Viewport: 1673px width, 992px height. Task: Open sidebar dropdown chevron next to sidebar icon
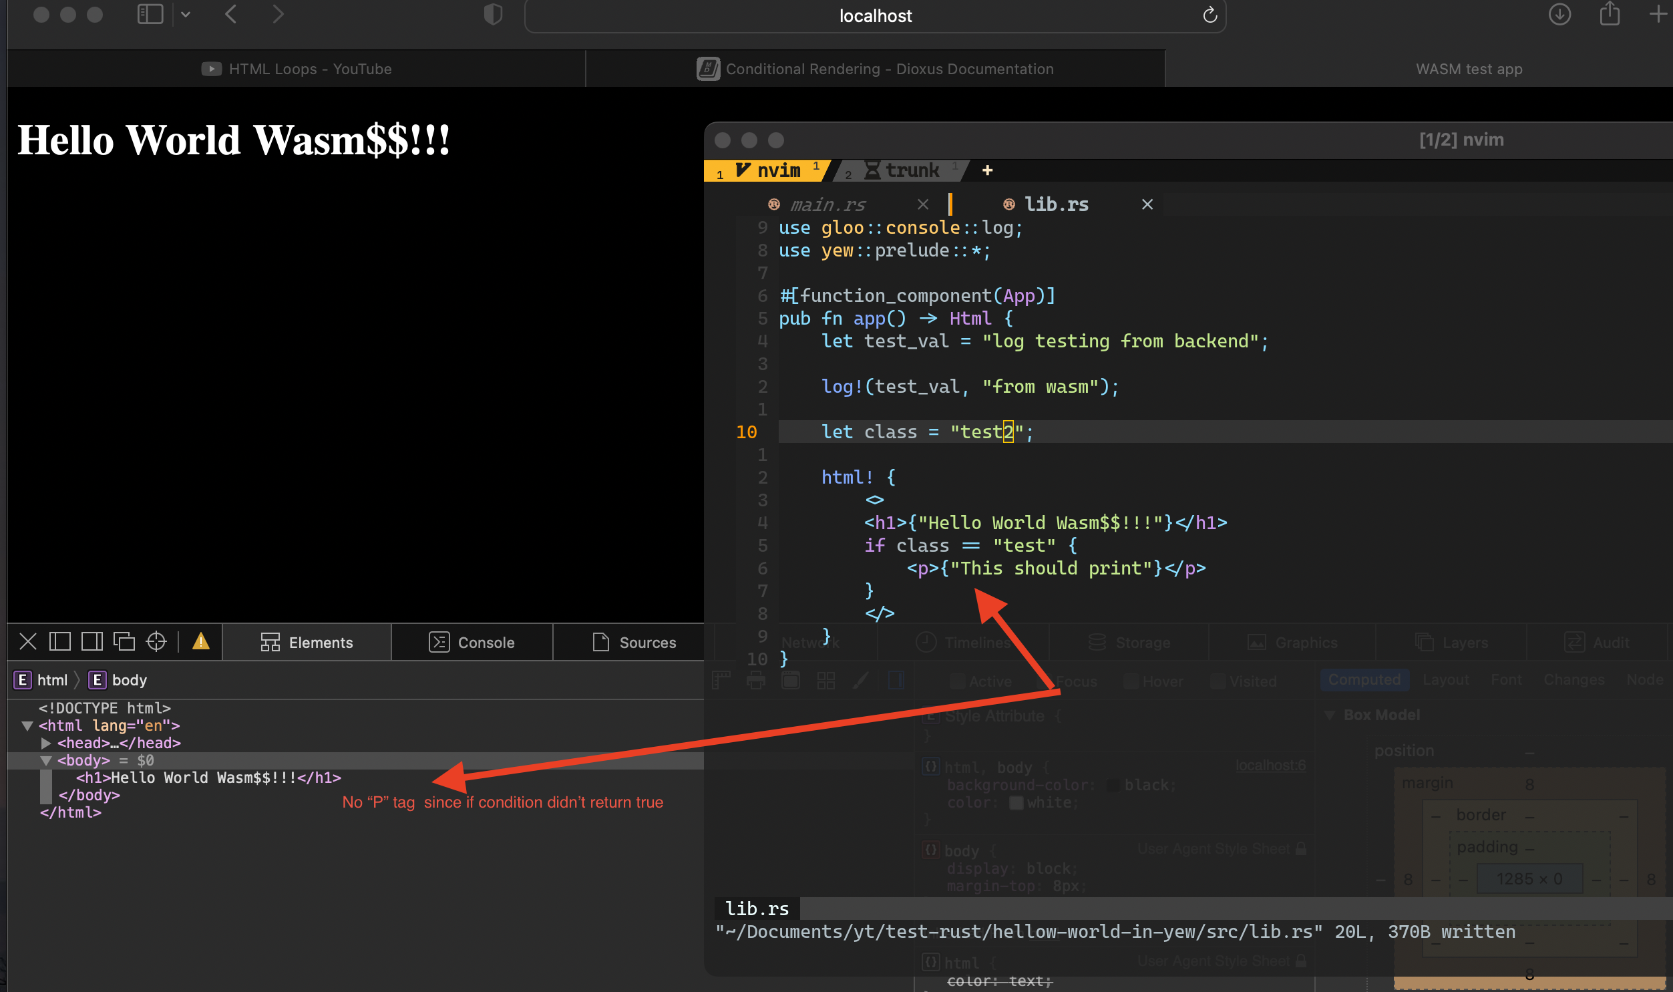[x=186, y=15]
